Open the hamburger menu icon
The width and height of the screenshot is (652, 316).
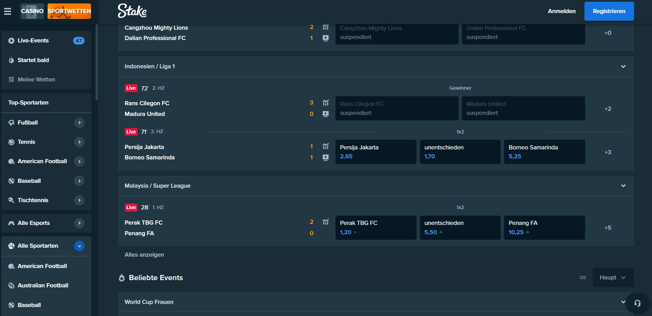[8, 11]
